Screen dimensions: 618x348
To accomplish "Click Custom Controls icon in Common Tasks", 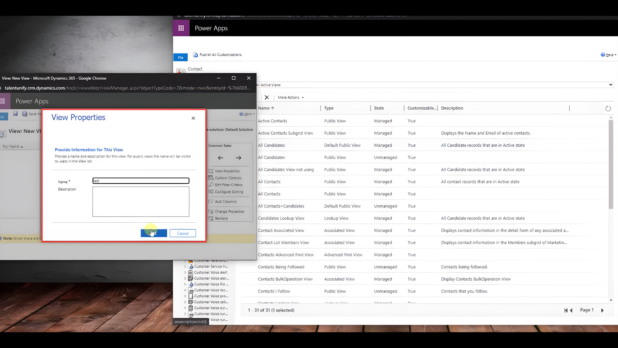I will 211,178.
